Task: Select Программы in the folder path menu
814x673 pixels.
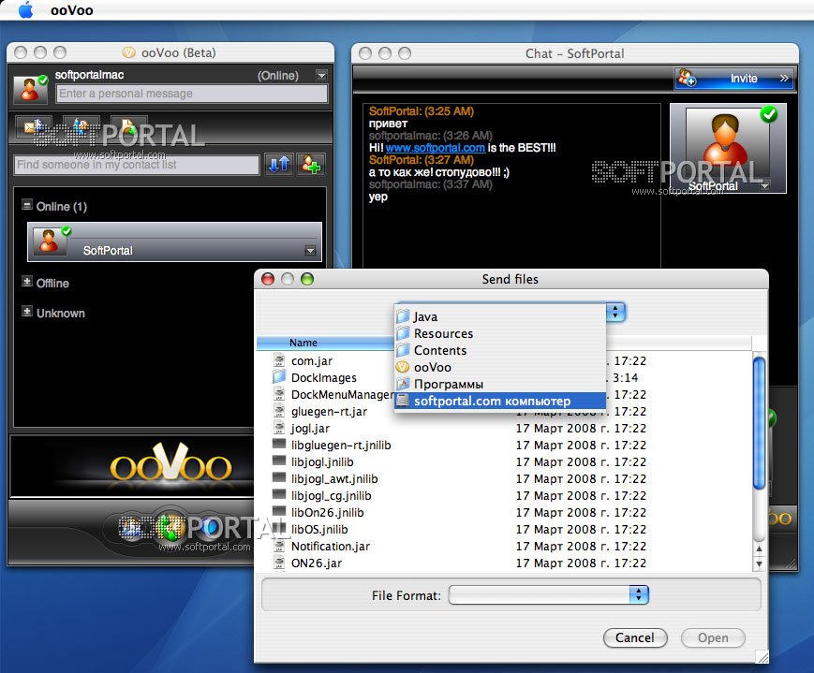Action: coord(500,384)
